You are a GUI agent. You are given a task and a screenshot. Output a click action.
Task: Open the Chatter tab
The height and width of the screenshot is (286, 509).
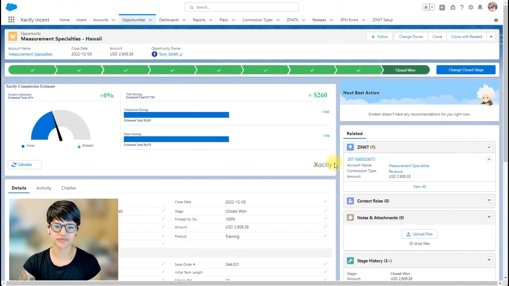69,188
